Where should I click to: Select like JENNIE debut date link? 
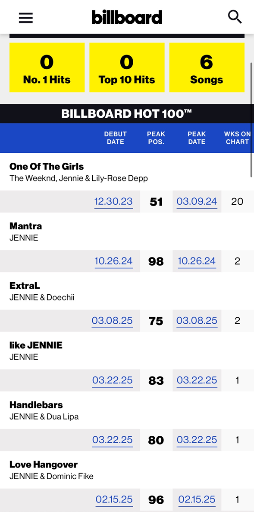[x=113, y=380]
